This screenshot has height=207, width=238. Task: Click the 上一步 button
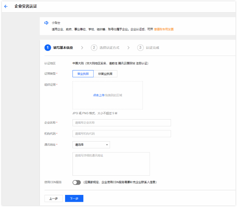coord(53,199)
